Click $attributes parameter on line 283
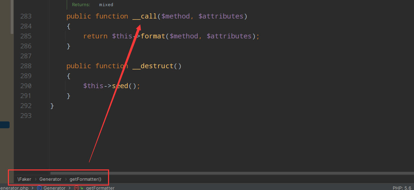This screenshot has height=190, width=414. click(x=221, y=16)
